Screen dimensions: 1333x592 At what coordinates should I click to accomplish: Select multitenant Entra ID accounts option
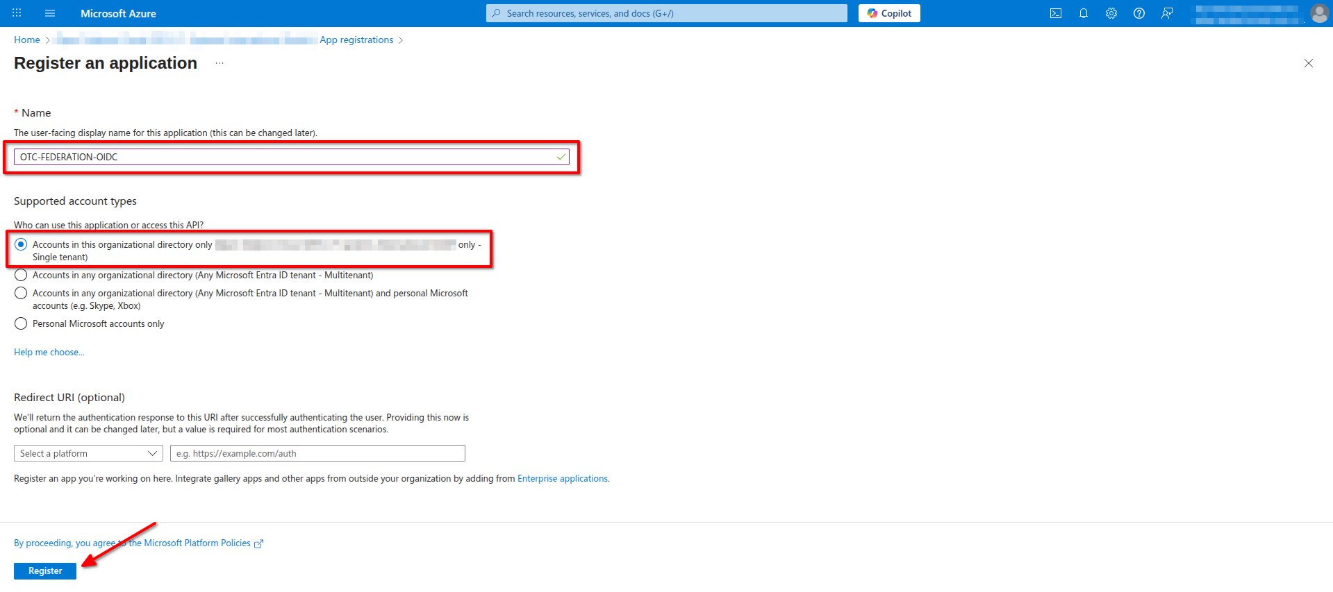pos(21,276)
